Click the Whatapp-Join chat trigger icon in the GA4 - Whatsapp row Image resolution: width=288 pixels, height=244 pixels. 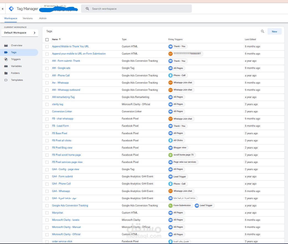(170, 191)
